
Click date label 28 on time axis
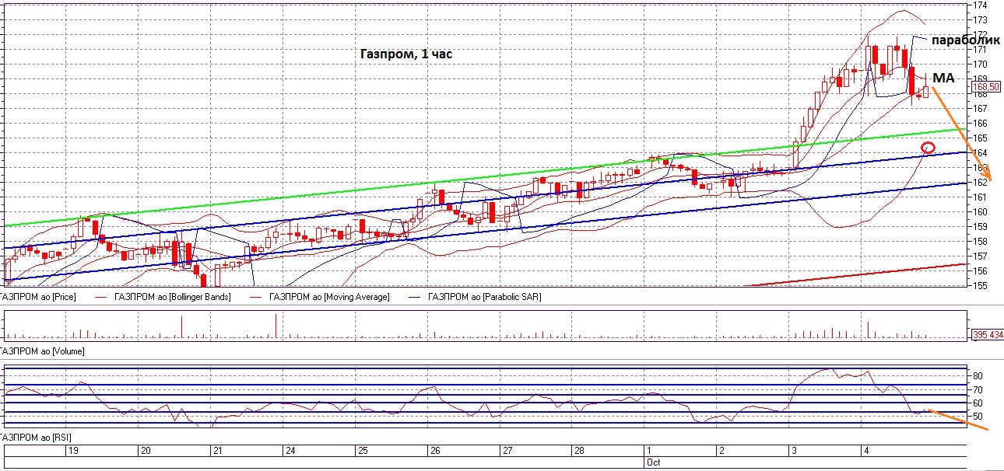pos(578,451)
